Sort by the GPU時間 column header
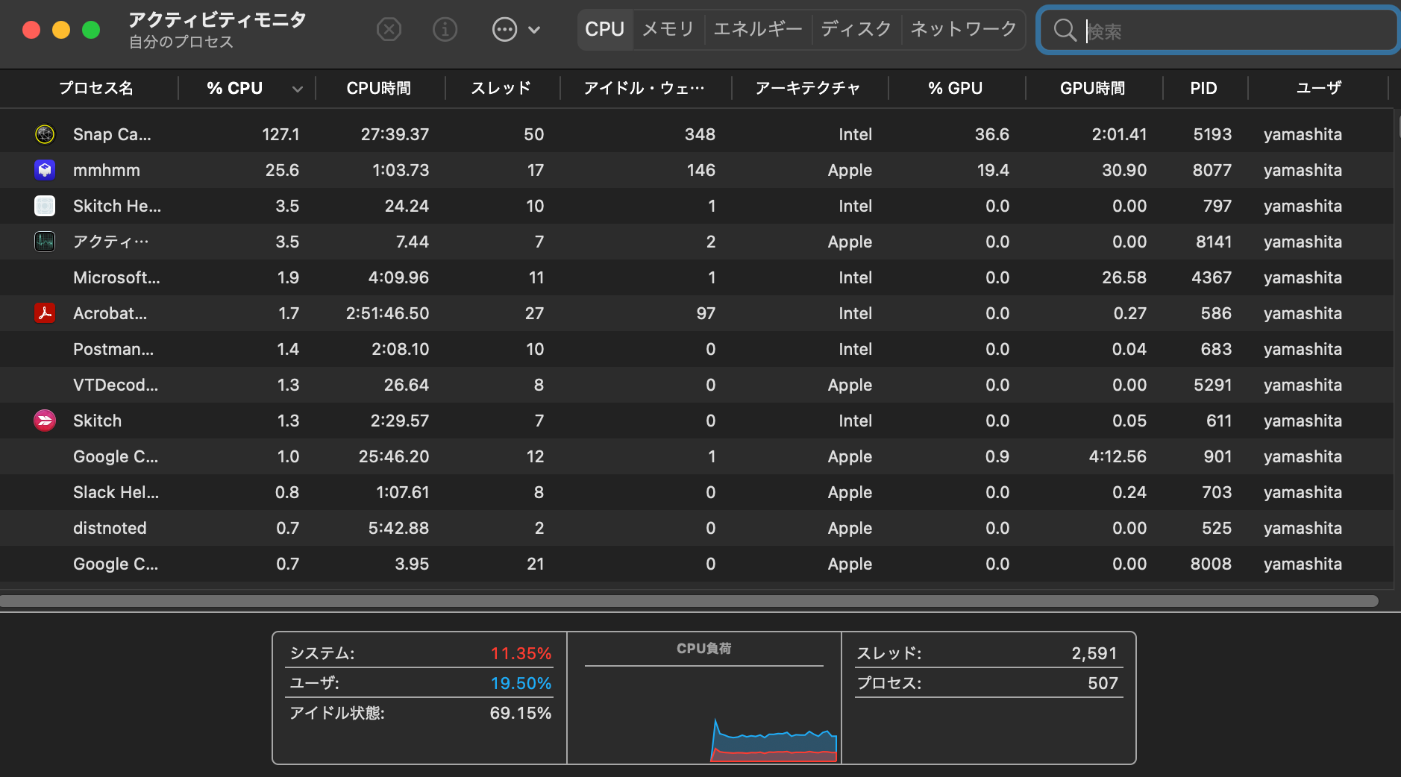The width and height of the screenshot is (1401, 777). point(1093,88)
